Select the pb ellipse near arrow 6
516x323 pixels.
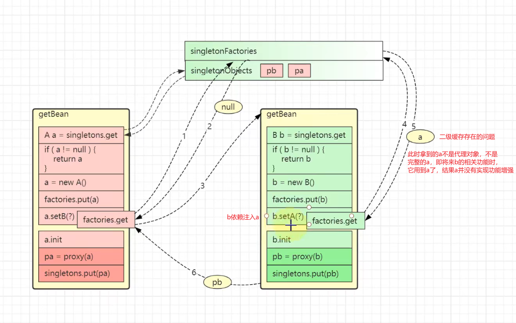pyautogui.click(x=217, y=282)
